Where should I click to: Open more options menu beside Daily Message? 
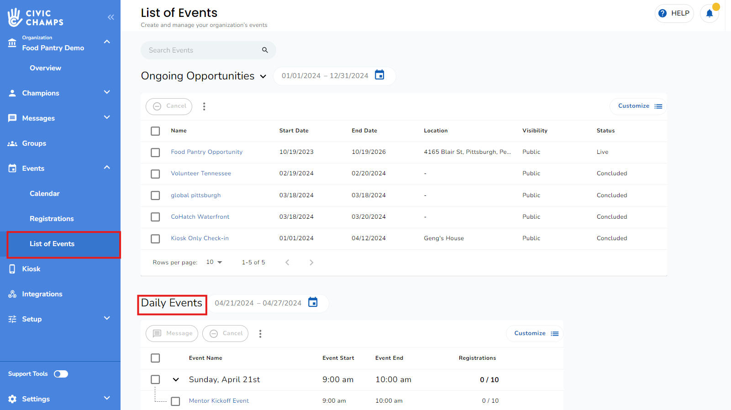click(260, 334)
